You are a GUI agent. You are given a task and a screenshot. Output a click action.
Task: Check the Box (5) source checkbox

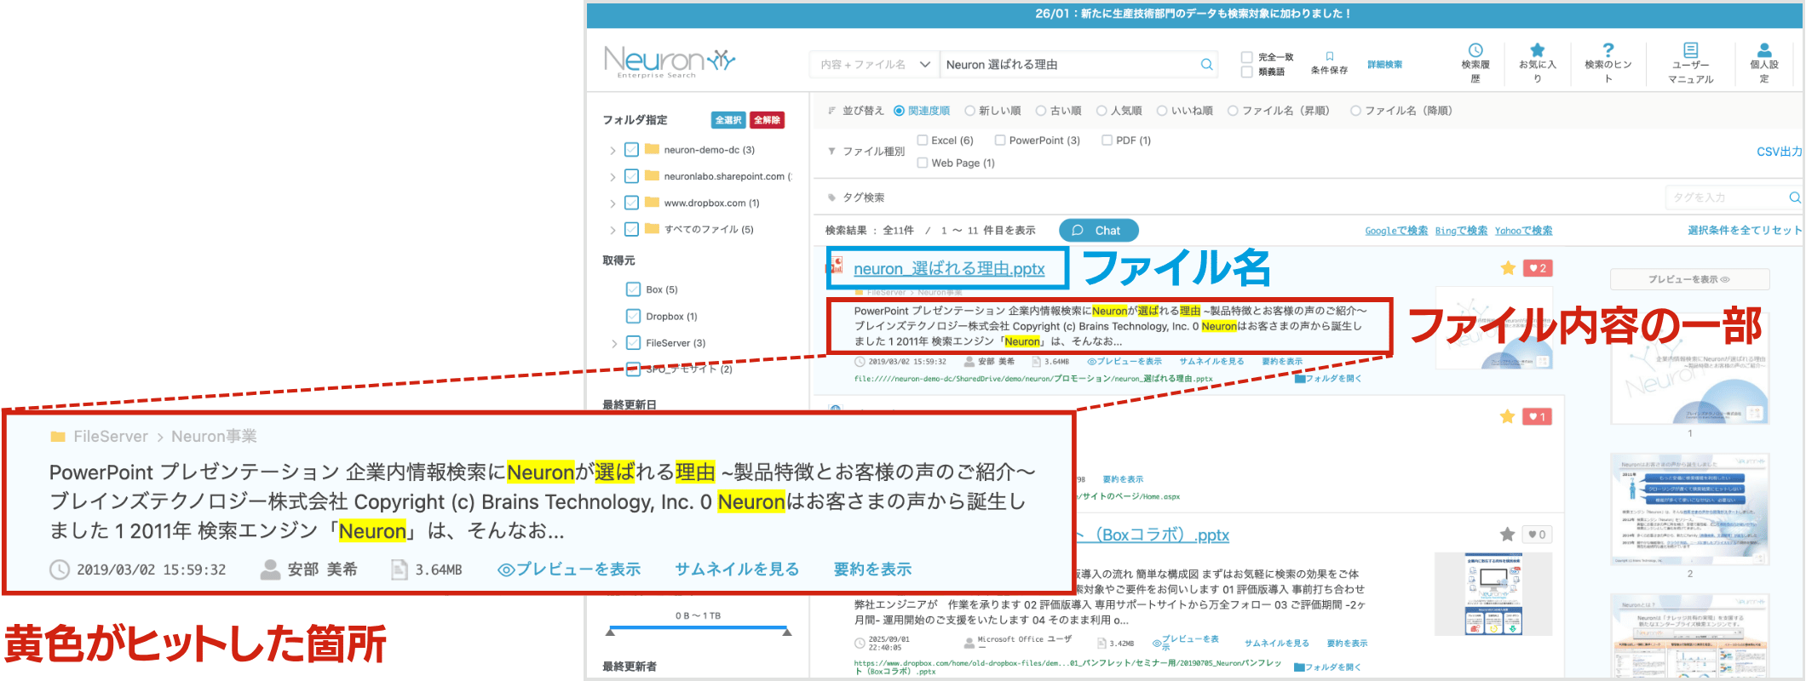point(633,289)
